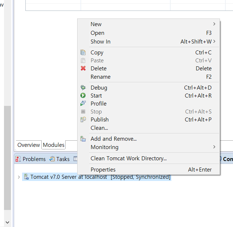
Task: Switch to the Modules tab
Action: point(54,145)
